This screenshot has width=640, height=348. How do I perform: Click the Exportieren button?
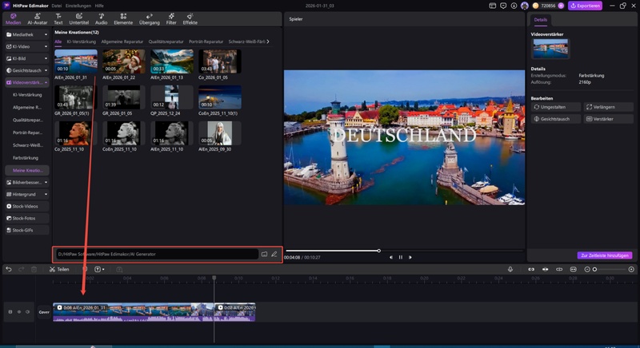(x=585, y=6)
